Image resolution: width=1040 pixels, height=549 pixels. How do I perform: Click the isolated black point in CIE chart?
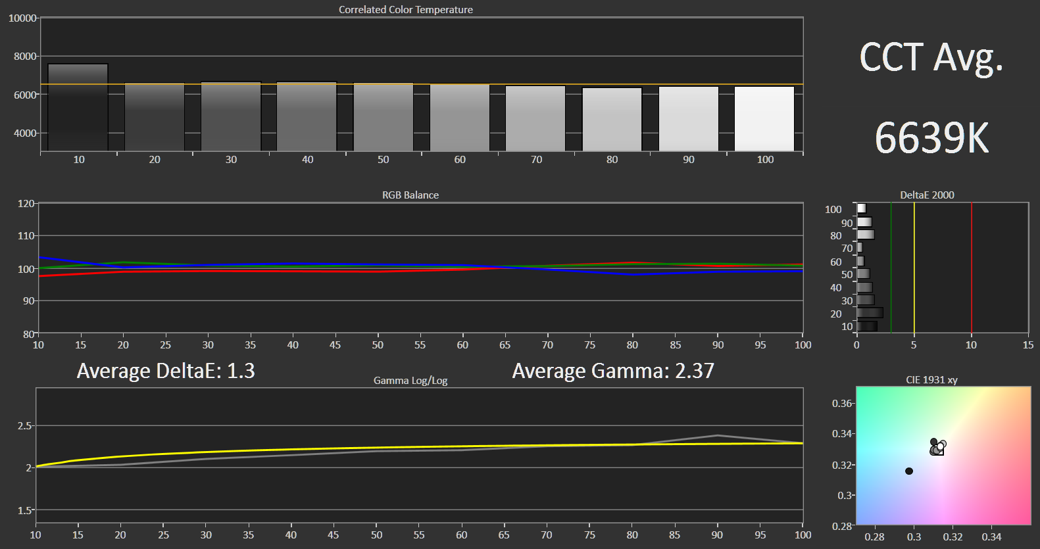click(x=909, y=471)
